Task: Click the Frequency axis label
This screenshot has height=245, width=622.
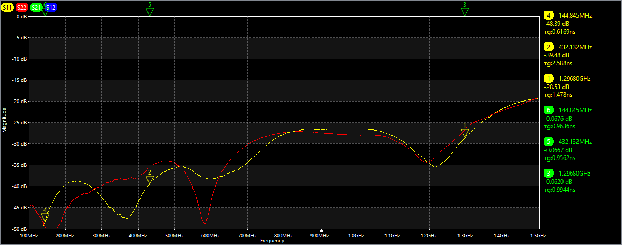Action: [x=272, y=241]
